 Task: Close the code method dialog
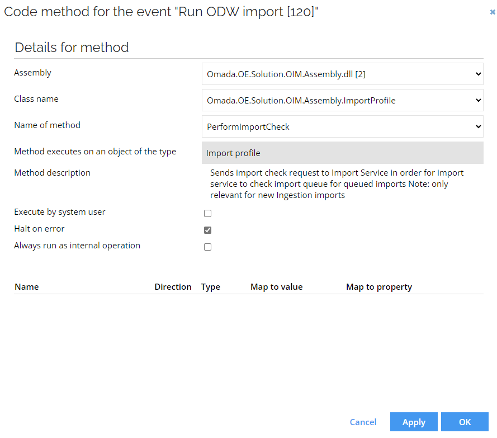pyautogui.click(x=492, y=12)
